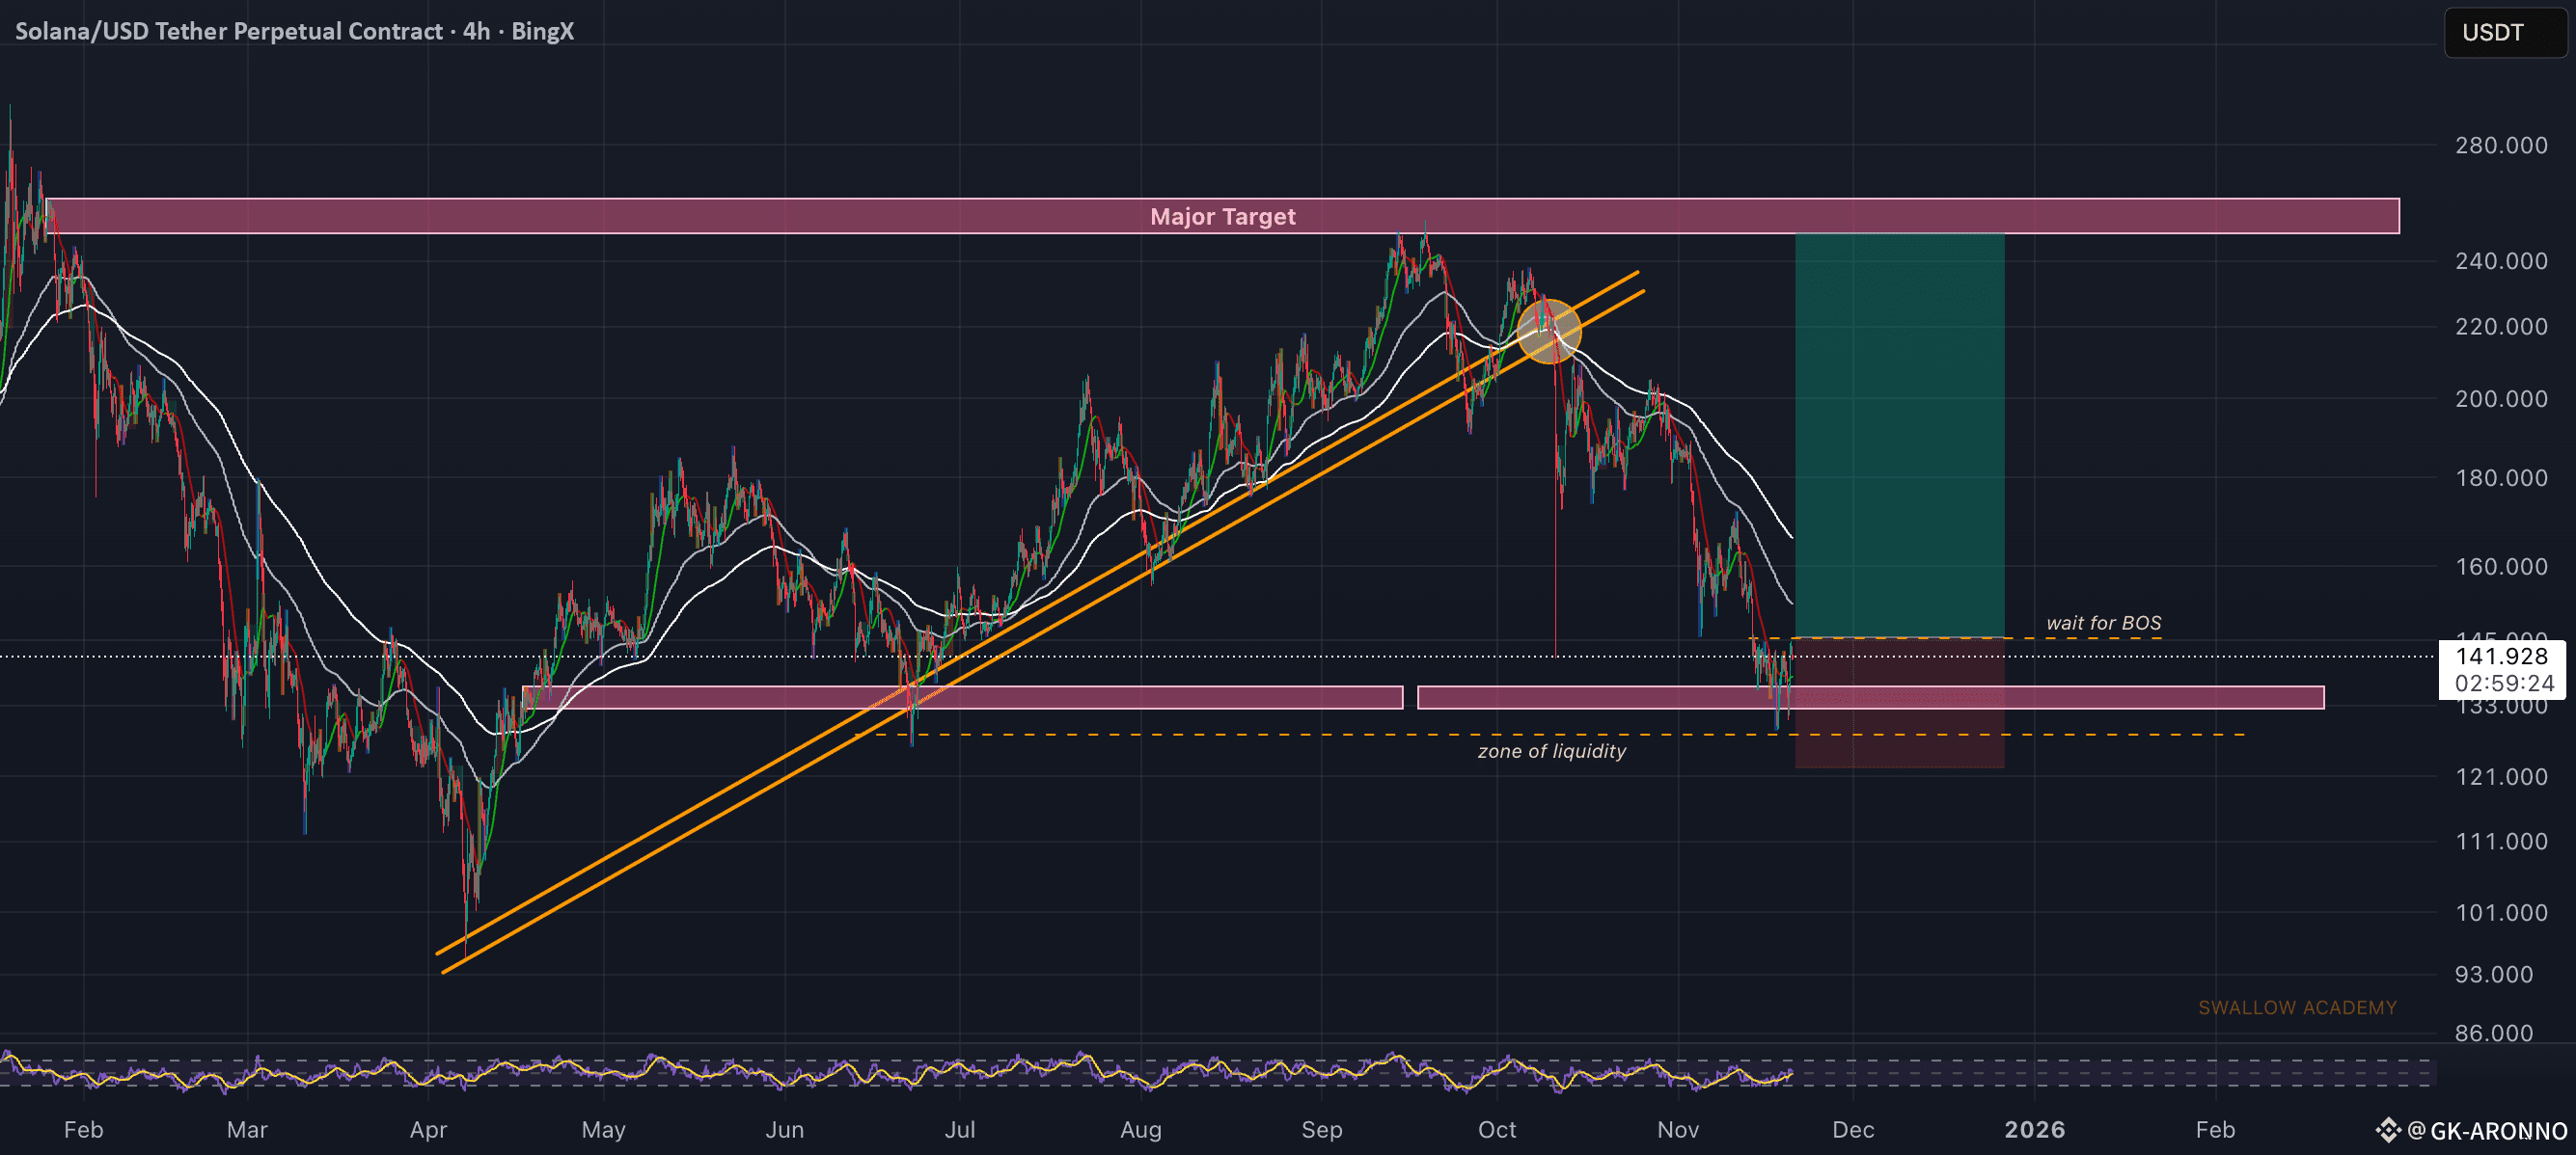Click the Oct label on time axis
Viewport: 2576px width, 1155px height.
click(x=1496, y=1129)
